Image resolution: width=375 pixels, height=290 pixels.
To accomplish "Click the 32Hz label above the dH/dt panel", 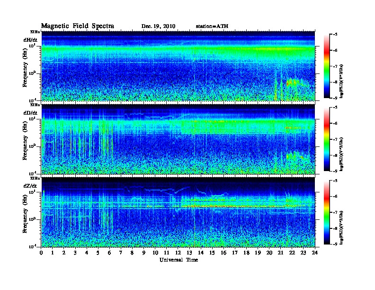I will point(35,31).
